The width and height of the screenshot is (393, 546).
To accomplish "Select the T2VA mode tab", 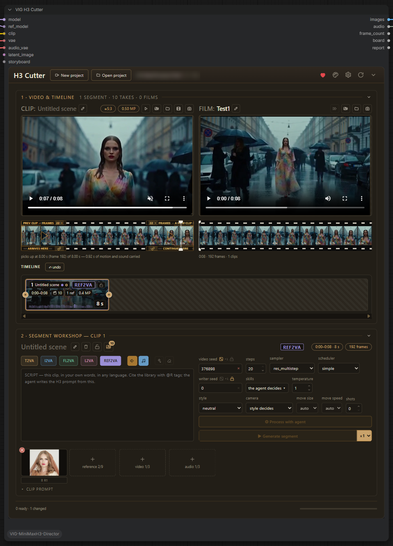I will pyautogui.click(x=30, y=361).
